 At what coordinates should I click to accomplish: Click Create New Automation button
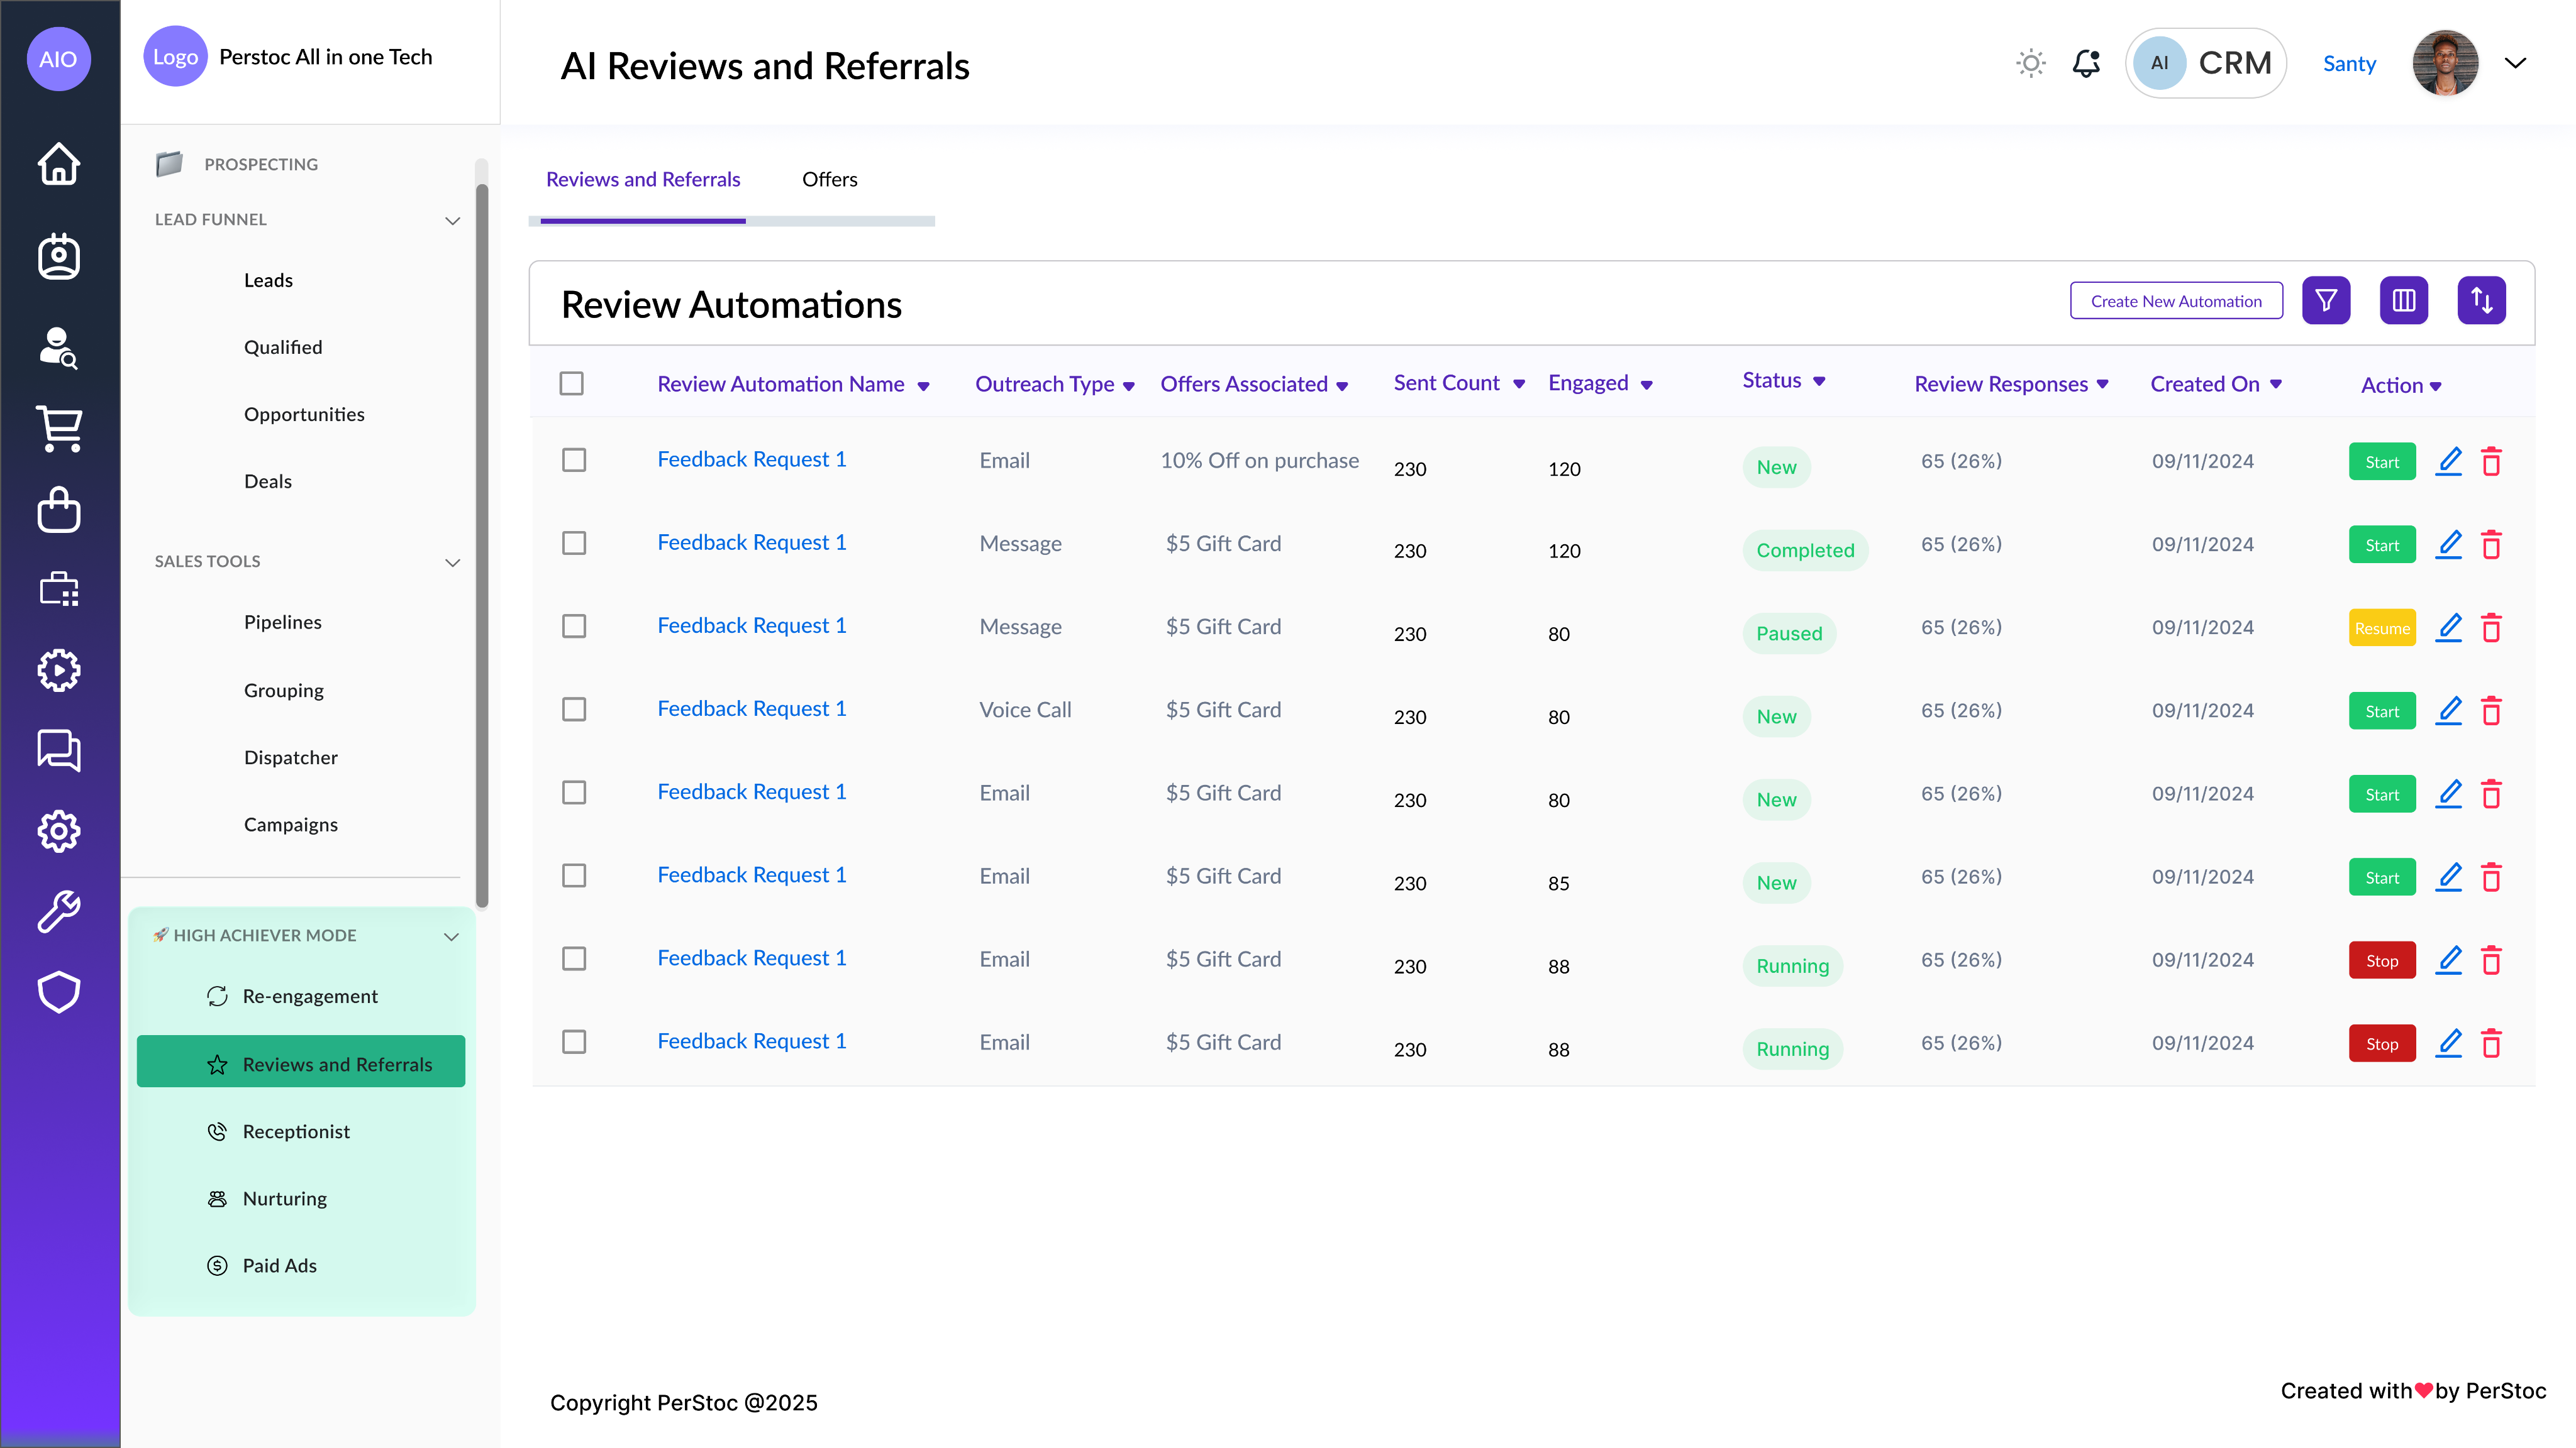tap(2176, 301)
